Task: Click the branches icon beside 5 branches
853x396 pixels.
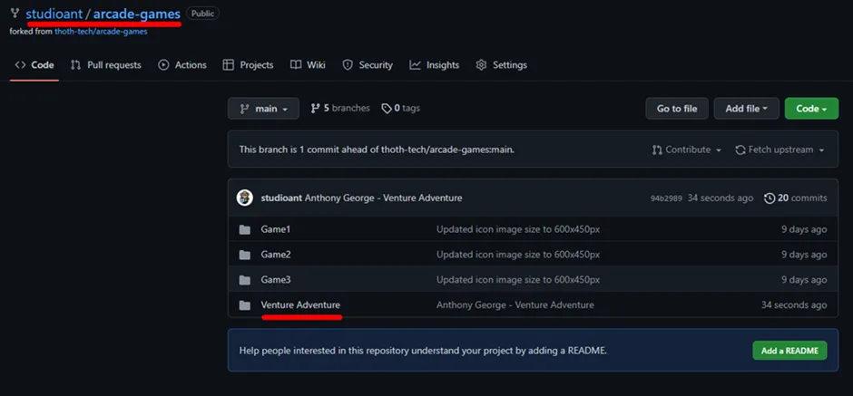Action: pos(315,109)
